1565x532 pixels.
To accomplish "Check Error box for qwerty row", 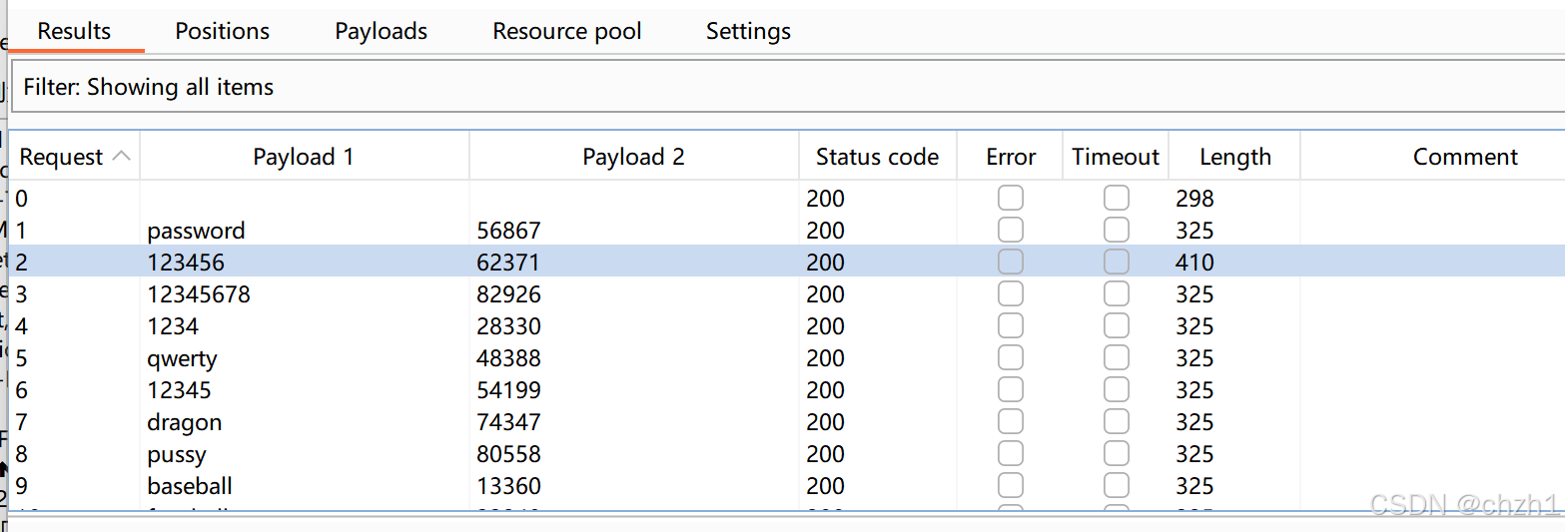I will [1010, 358].
